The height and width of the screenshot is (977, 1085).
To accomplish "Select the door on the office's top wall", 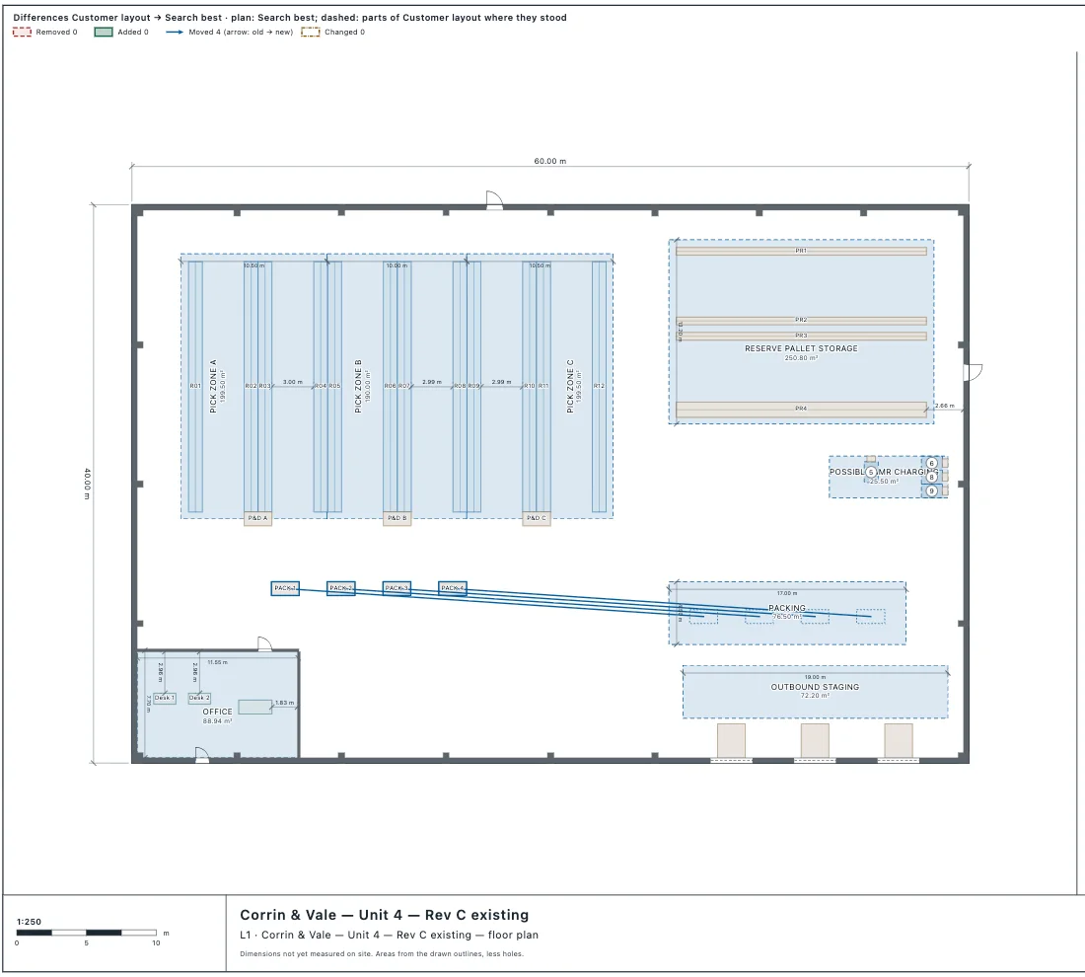I will pos(264,644).
